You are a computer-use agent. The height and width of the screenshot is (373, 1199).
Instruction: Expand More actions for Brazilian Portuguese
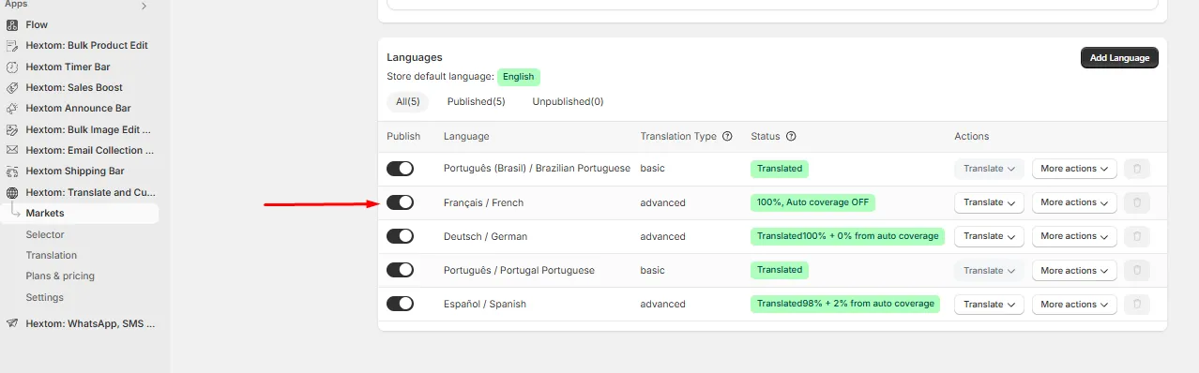[x=1074, y=169]
